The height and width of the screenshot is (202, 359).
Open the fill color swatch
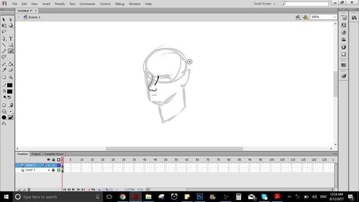[x=10, y=91]
